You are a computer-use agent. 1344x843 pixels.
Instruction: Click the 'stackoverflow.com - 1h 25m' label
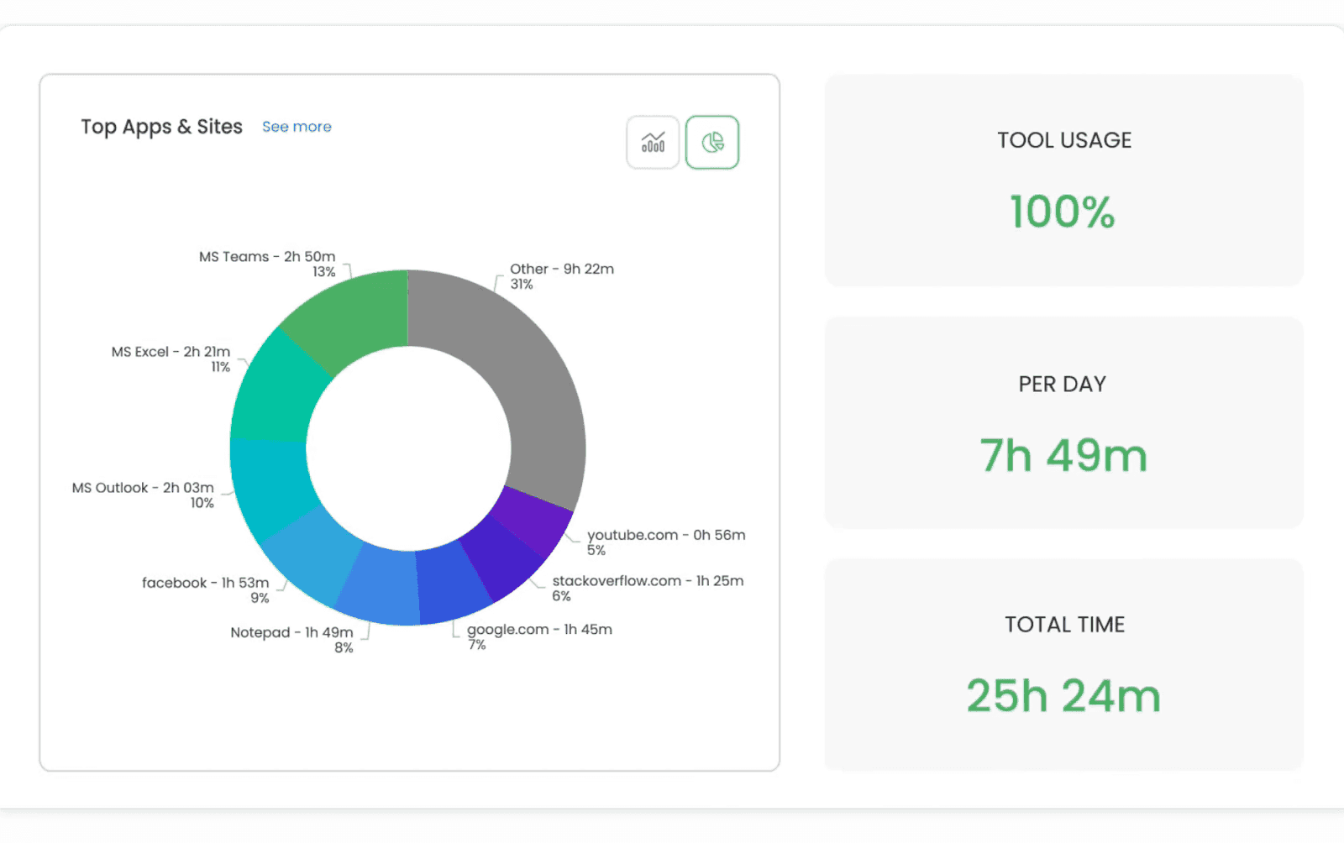pos(648,581)
